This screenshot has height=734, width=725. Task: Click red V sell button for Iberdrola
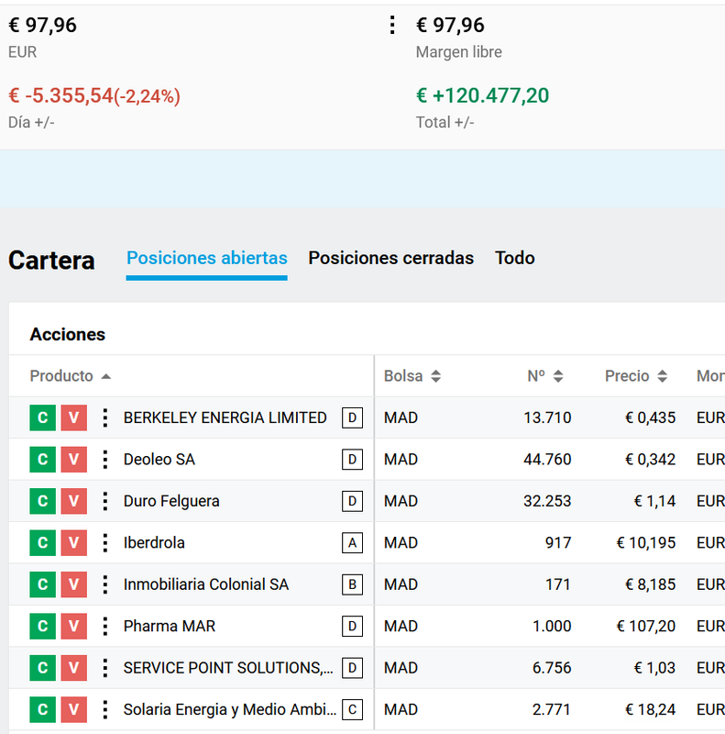[x=74, y=542]
